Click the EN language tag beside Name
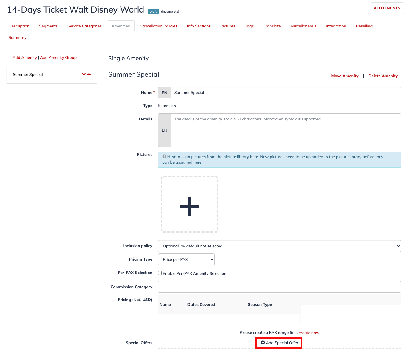Image resolution: width=408 pixels, height=359 pixels. (164, 93)
